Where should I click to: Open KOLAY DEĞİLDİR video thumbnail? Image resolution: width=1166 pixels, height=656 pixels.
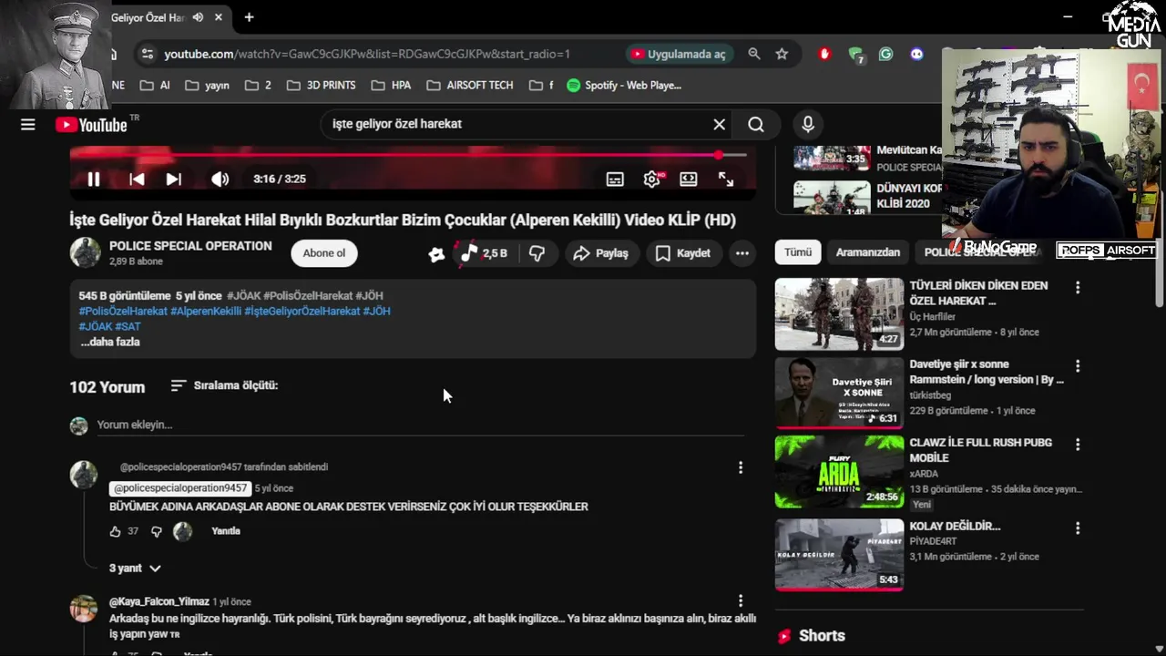tap(839, 555)
